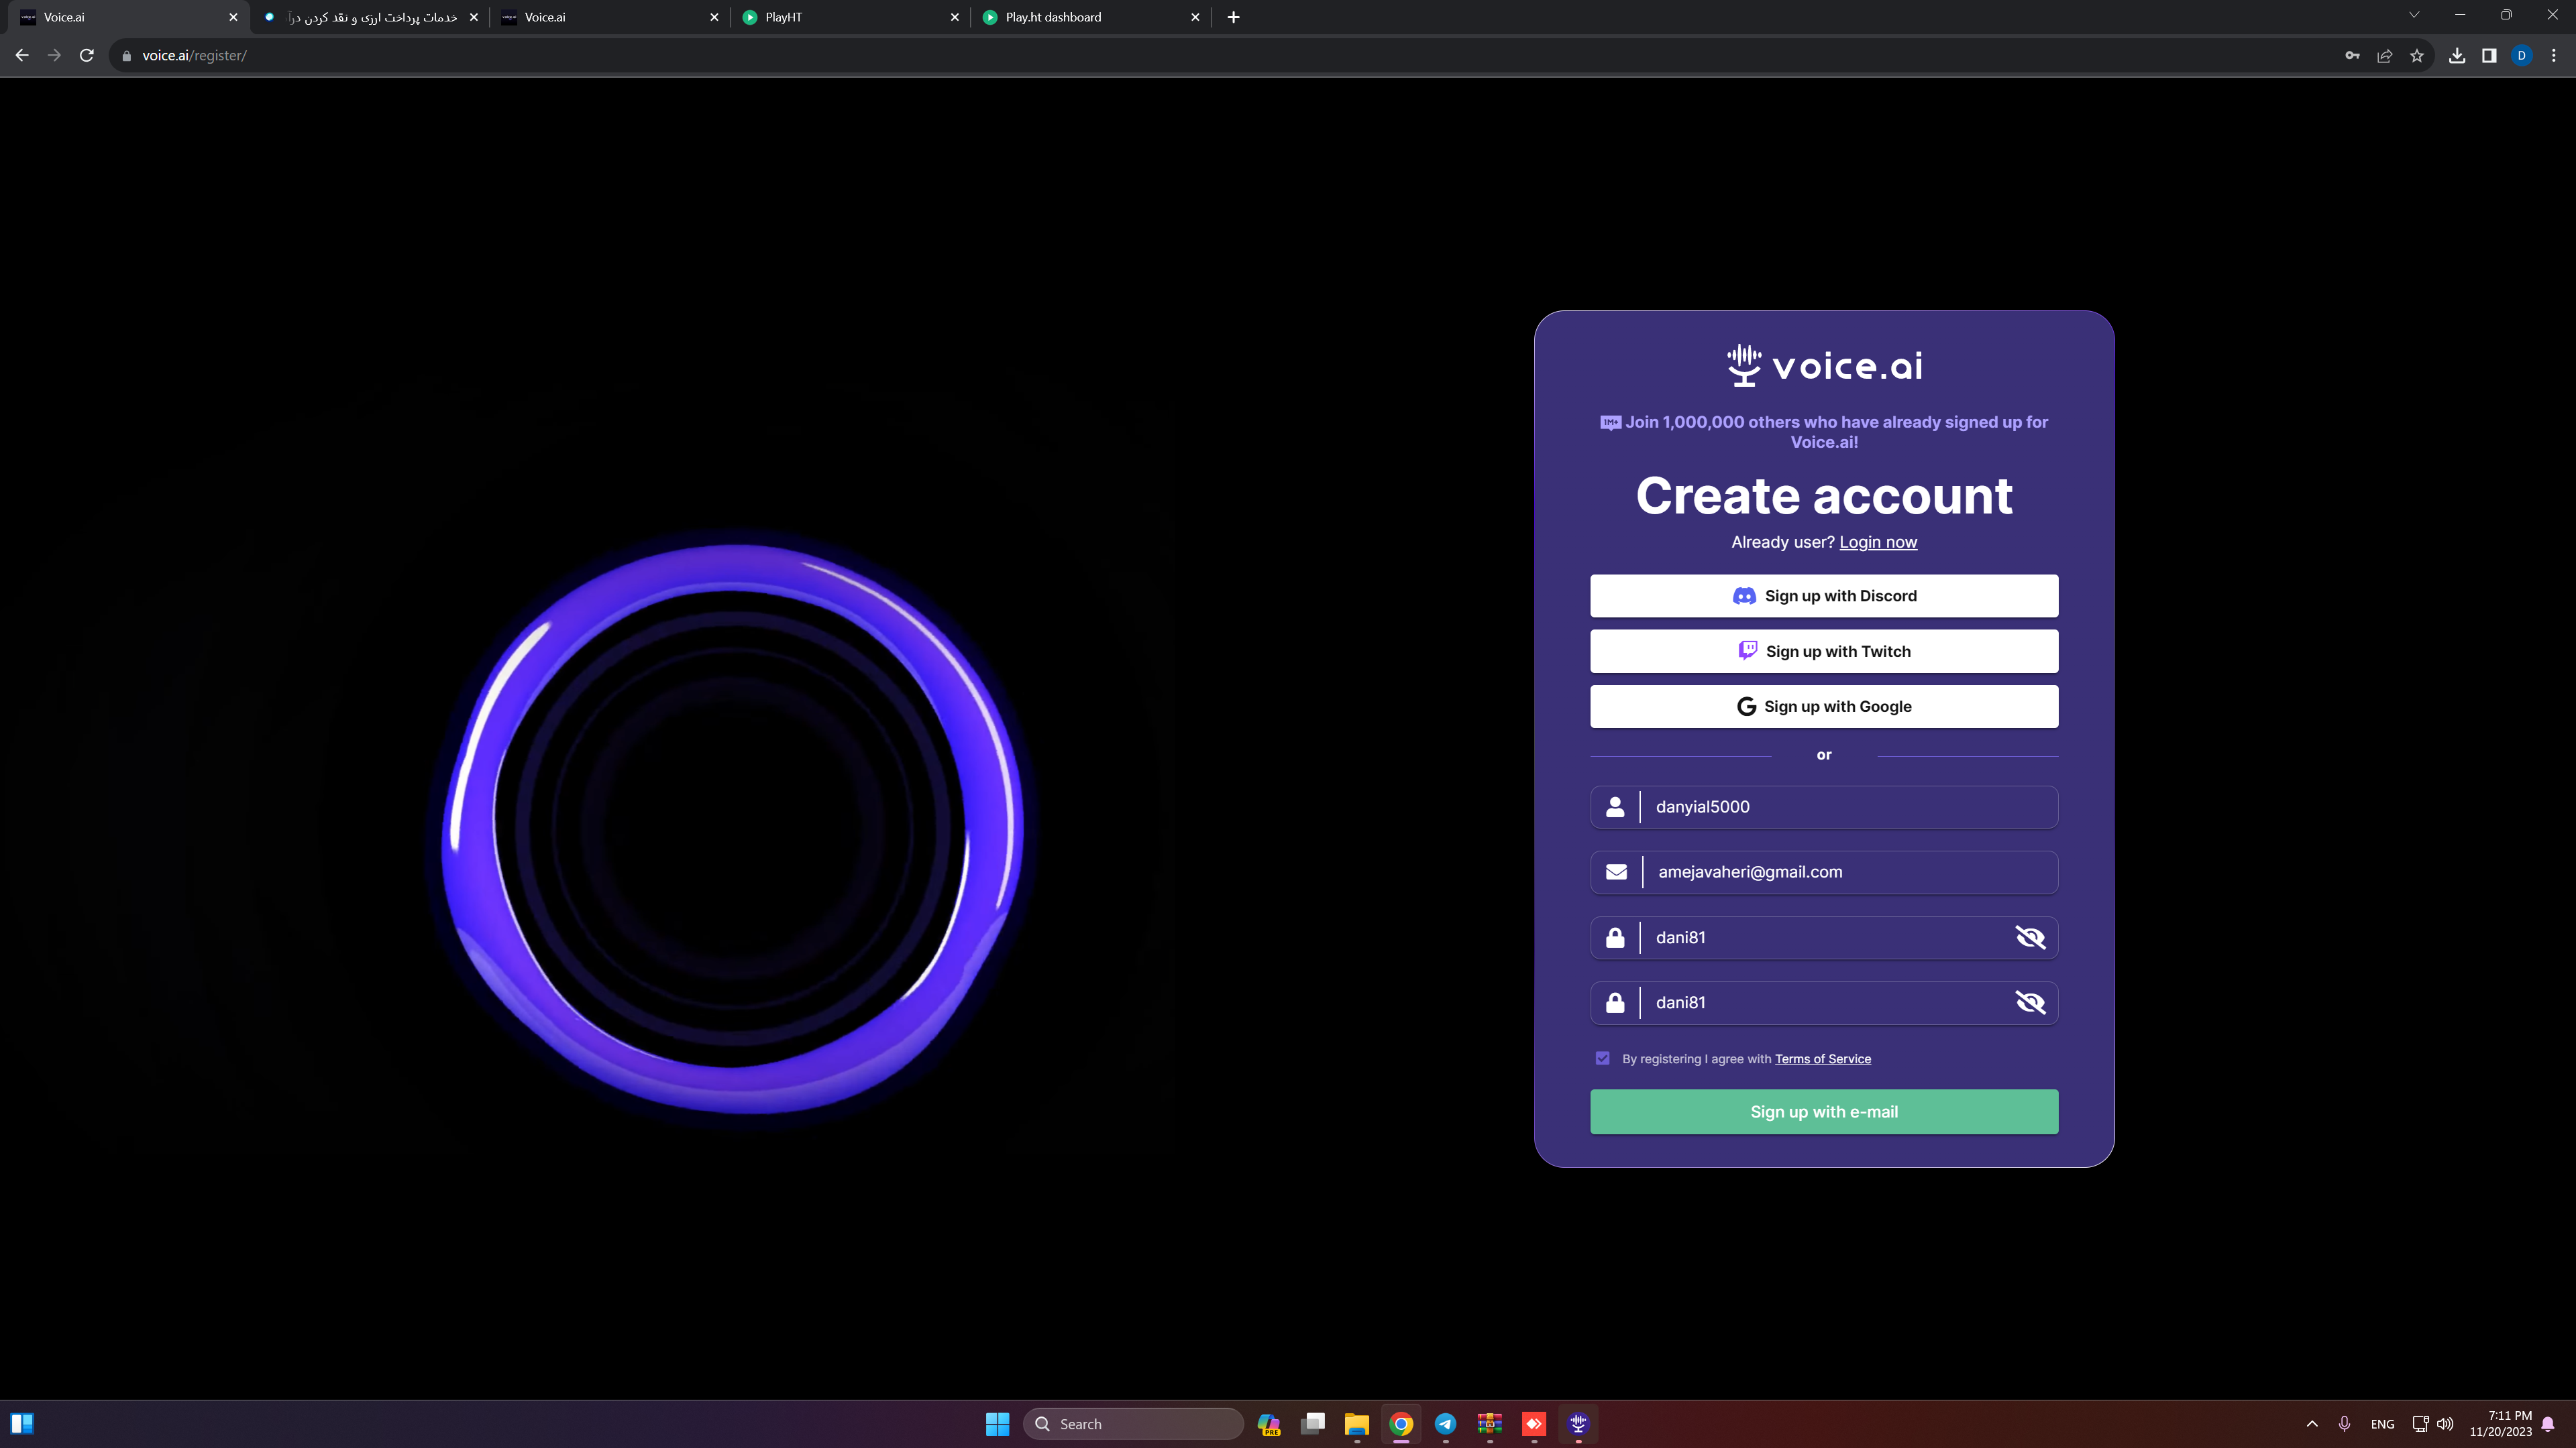The image size is (2576, 1448).
Task: Click the user icon beside username
Action: tap(1615, 807)
